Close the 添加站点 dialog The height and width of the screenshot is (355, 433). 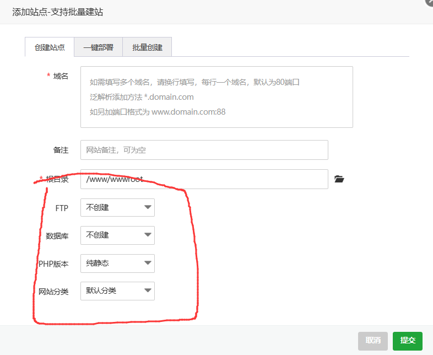(x=429, y=2)
